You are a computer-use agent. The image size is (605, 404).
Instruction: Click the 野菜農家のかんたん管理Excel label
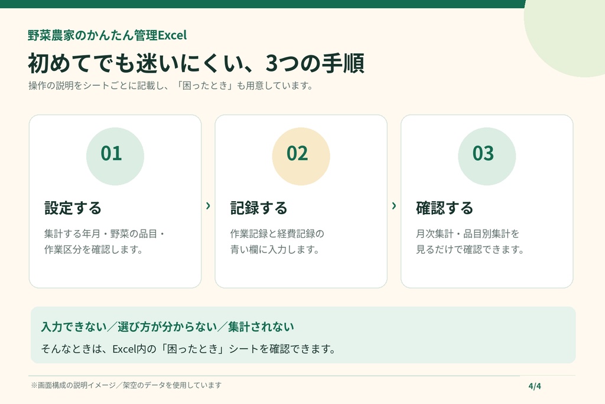108,35
